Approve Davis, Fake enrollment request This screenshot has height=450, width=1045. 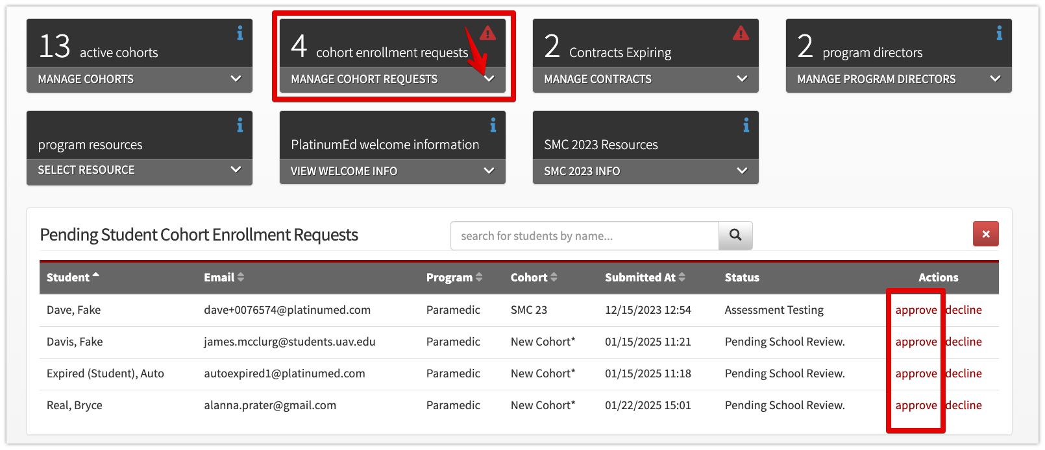click(916, 342)
